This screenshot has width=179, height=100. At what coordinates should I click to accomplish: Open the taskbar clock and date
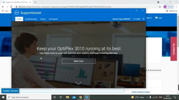(168, 97)
